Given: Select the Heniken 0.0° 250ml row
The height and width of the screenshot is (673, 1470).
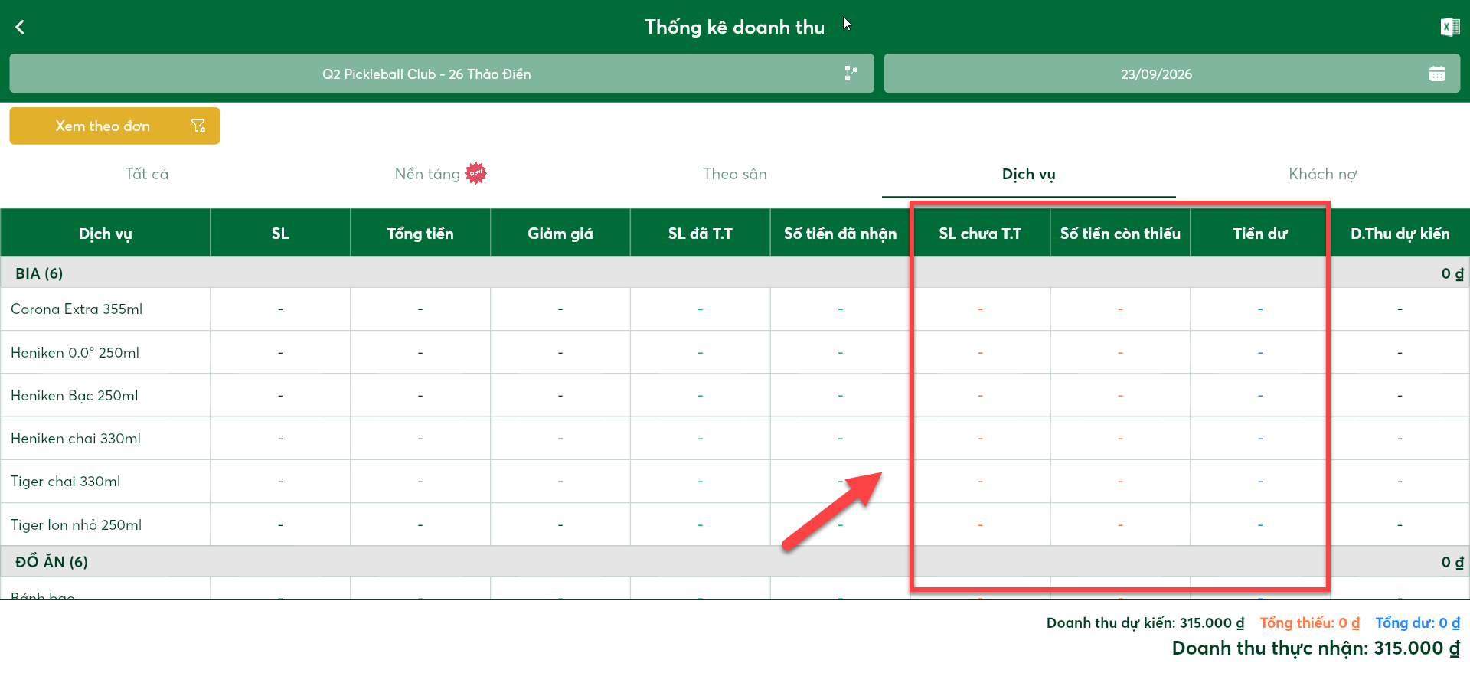Looking at the screenshot, I should tap(735, 353).
